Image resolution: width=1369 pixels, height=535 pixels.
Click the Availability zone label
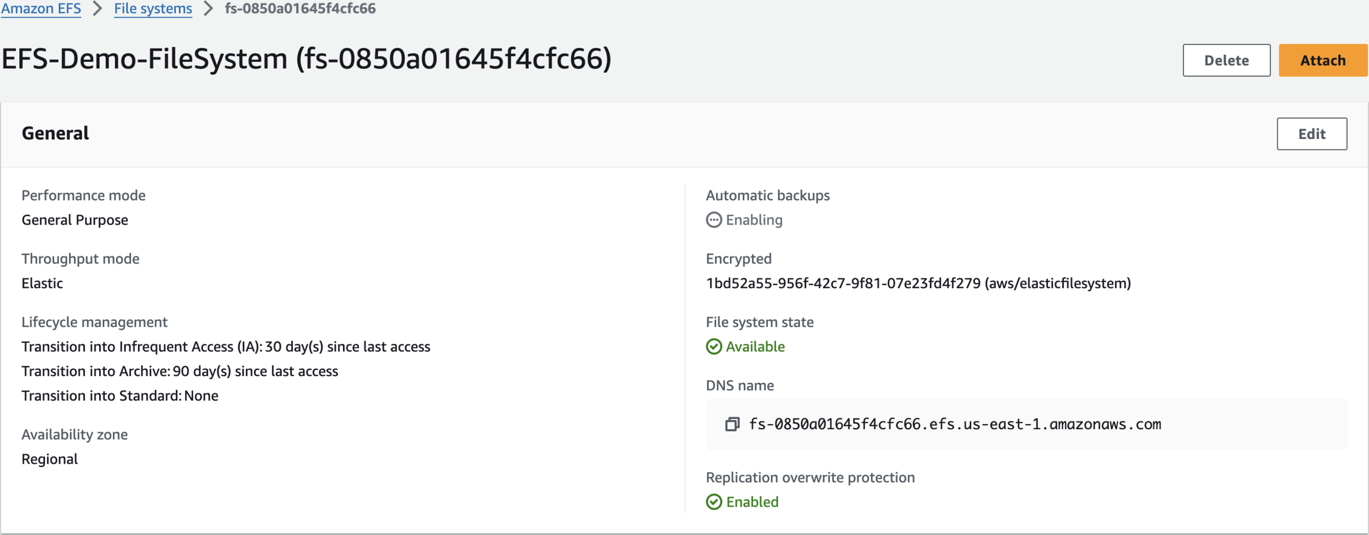tap(74, 435)
